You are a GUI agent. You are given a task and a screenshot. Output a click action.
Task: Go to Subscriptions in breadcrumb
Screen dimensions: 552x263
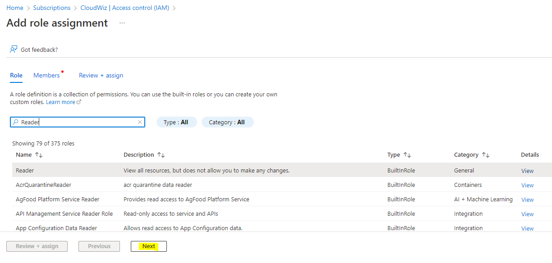point(52,8)
